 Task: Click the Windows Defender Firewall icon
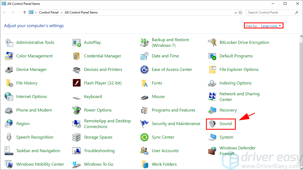(x=212, y=151)
